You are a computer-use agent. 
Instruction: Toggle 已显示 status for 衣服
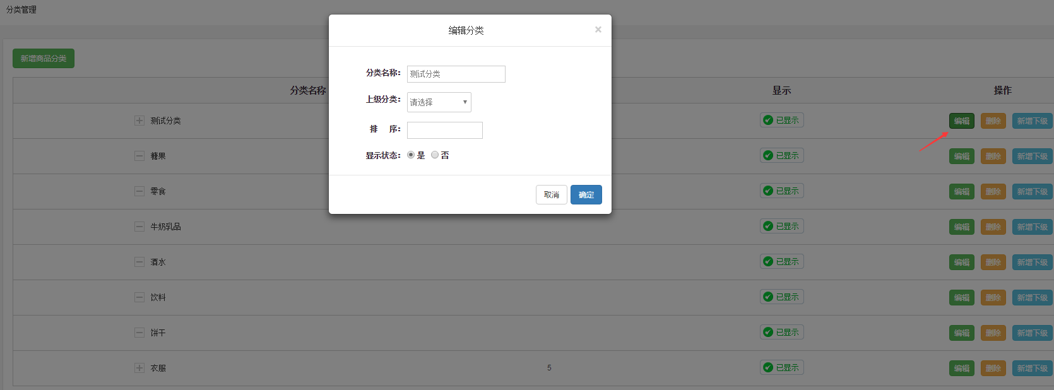point(782,367)
